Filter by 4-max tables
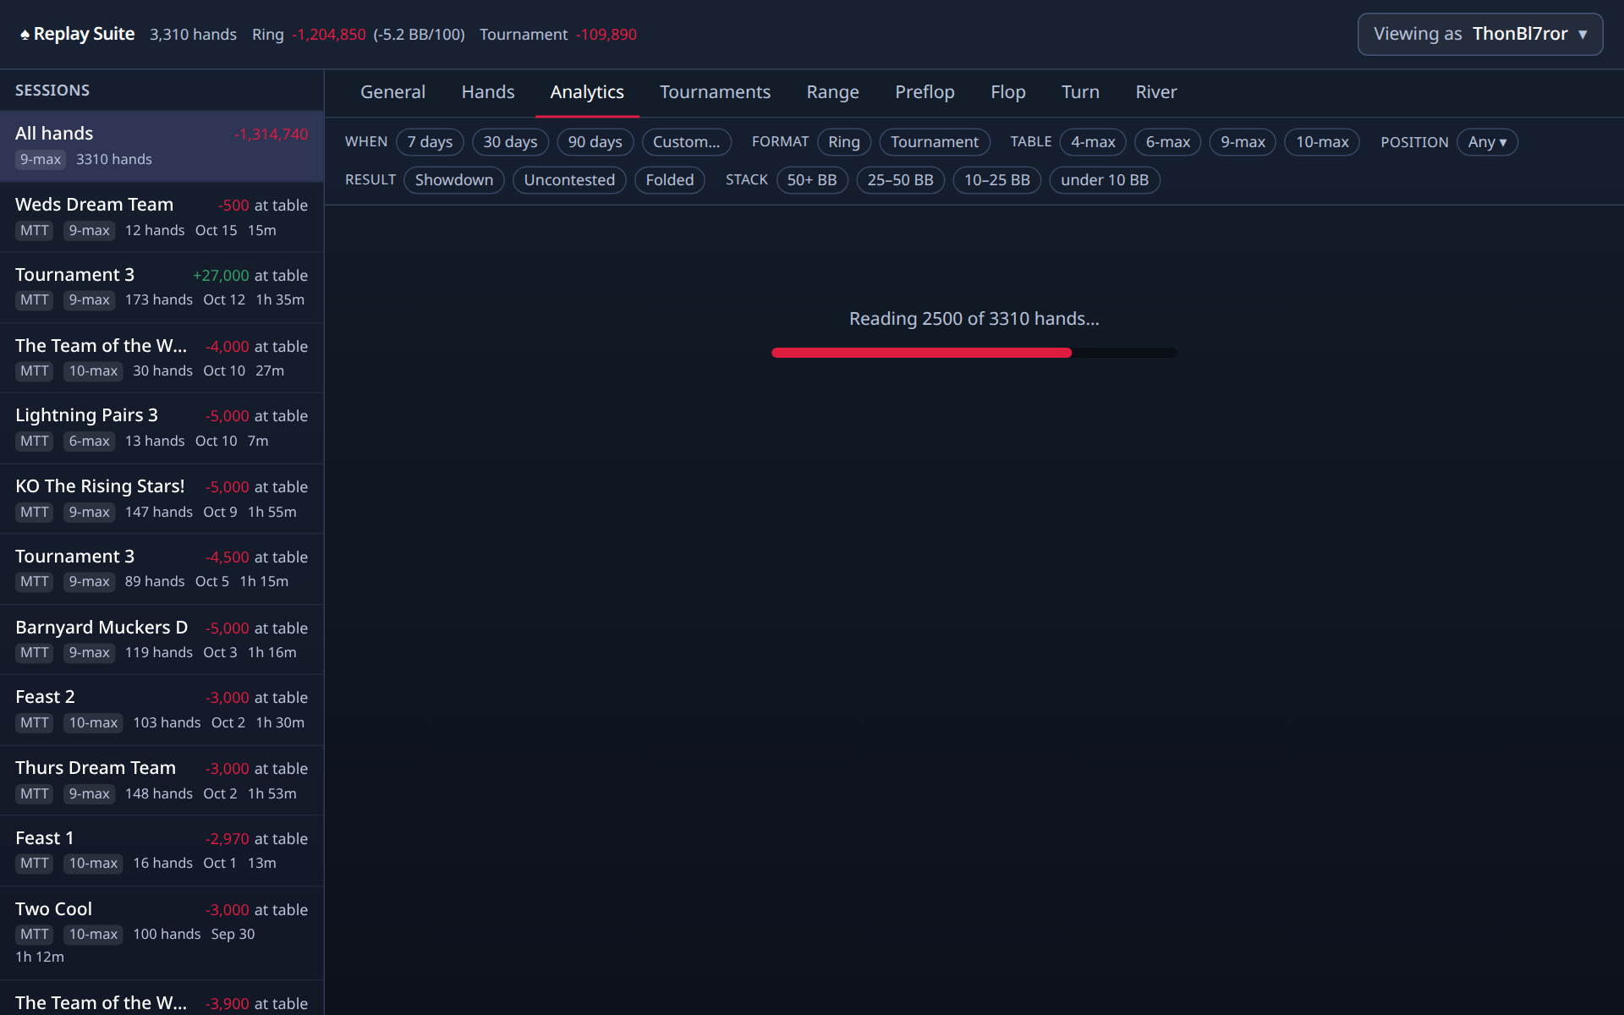This screenshot has height=1015, width=1624. pos(1093,142)
